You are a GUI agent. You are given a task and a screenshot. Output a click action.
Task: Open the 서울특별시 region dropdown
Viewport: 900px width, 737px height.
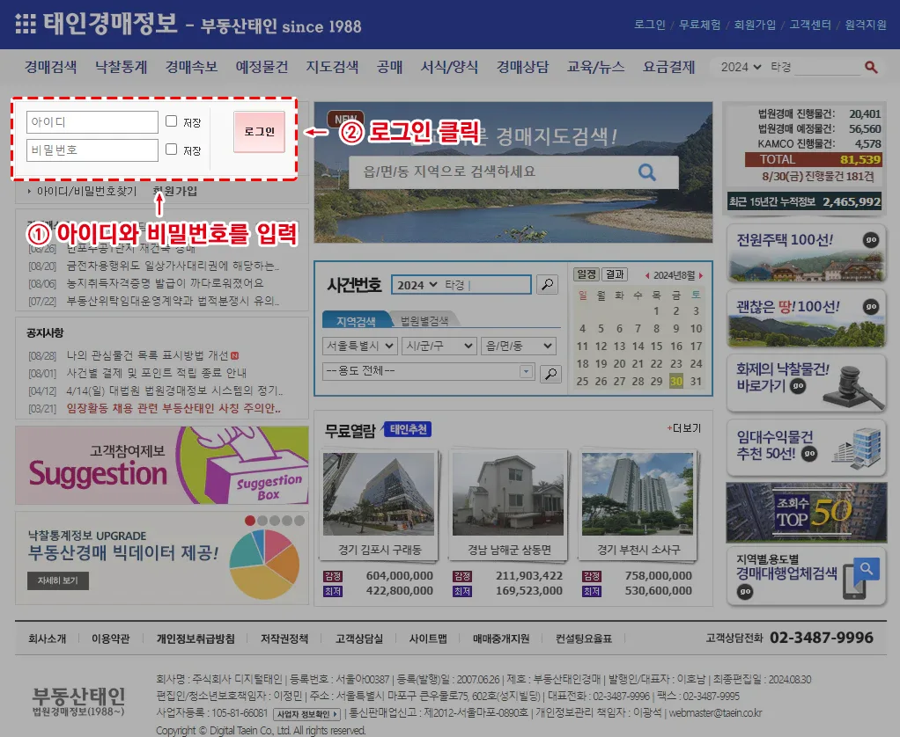tap(359, 347)
